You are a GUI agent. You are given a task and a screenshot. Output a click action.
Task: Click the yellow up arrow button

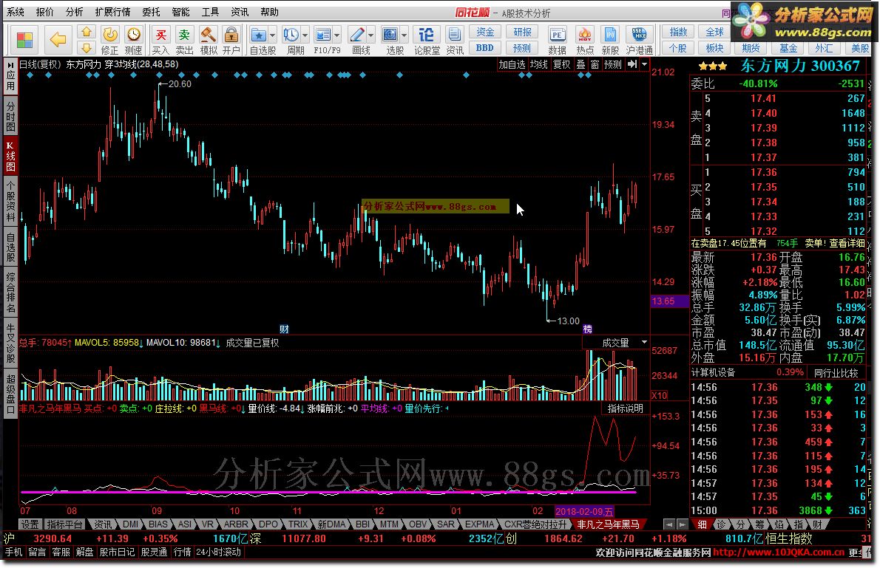pyautogui.click(x=86, y=32)
